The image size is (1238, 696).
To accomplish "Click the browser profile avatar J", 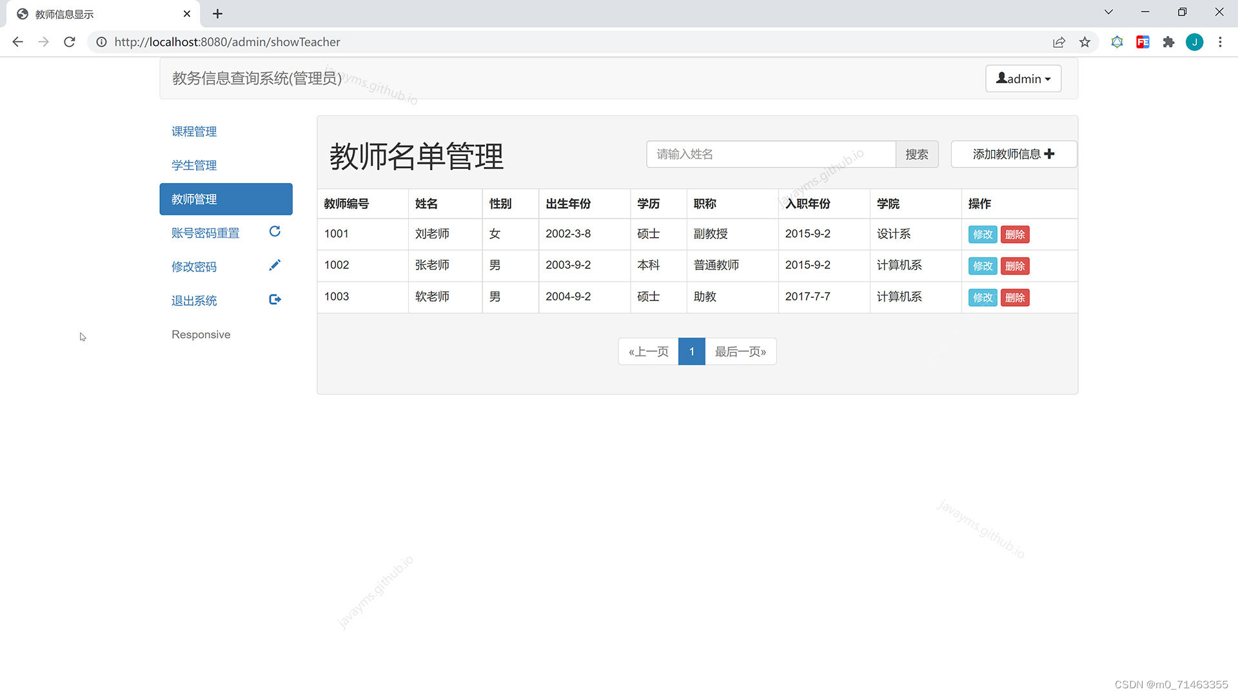I will 1194,42.
